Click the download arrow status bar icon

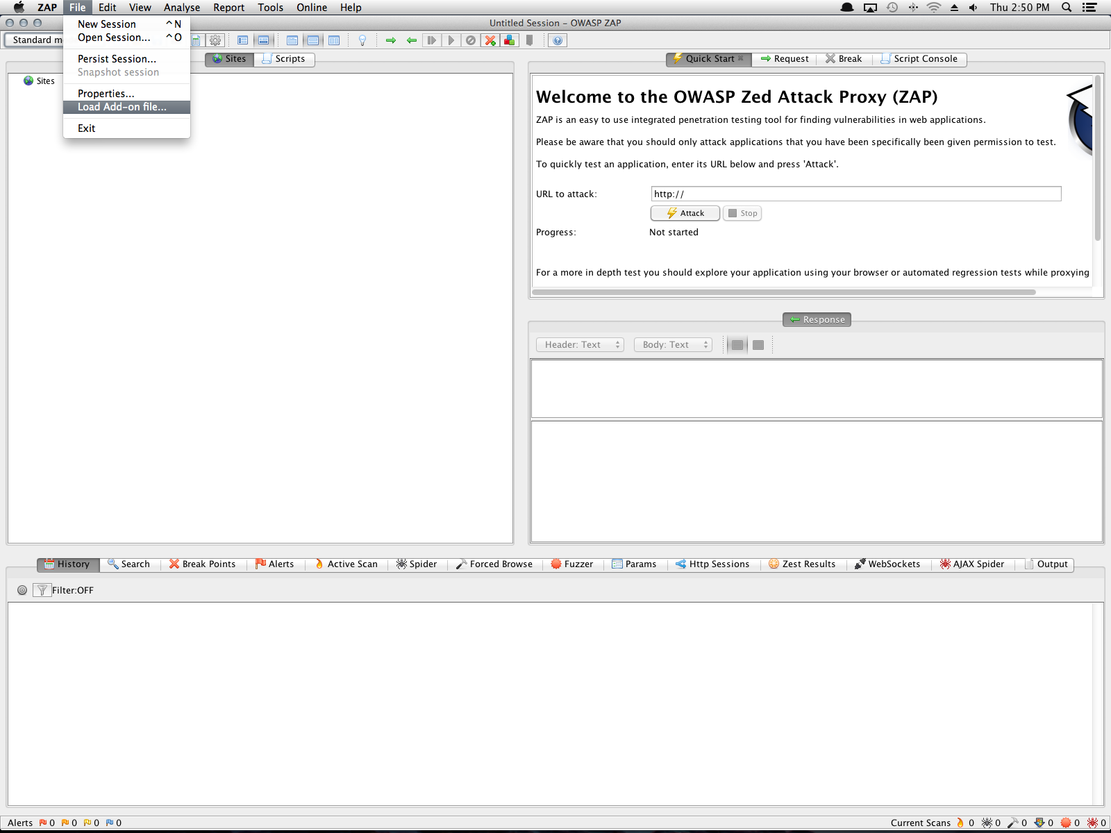1039,823
